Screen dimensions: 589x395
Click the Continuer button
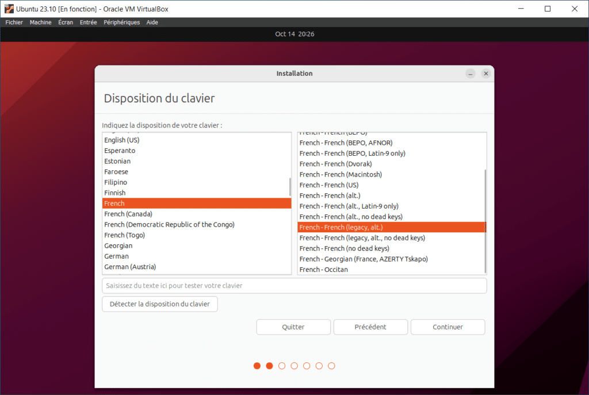448,327
